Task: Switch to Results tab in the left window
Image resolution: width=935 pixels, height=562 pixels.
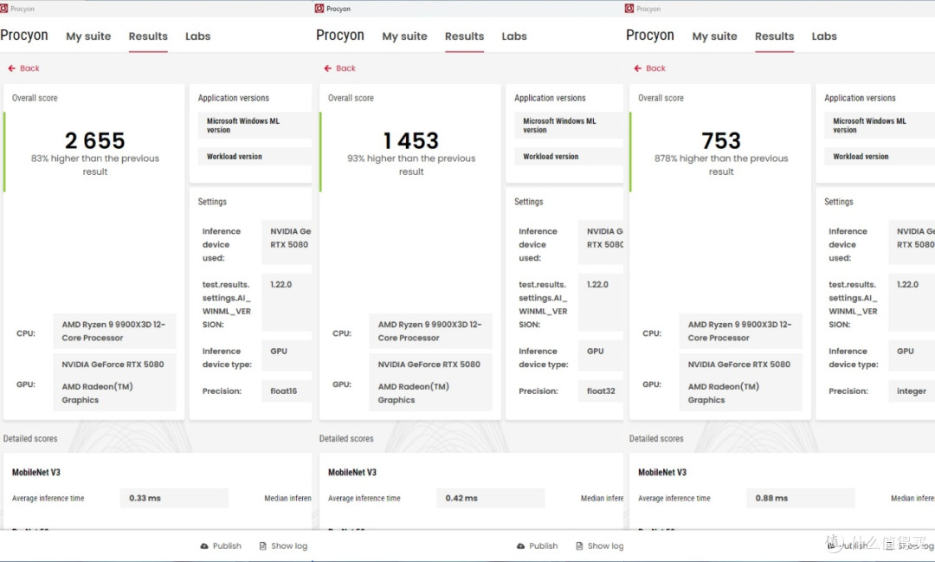Action: point(148,36)
